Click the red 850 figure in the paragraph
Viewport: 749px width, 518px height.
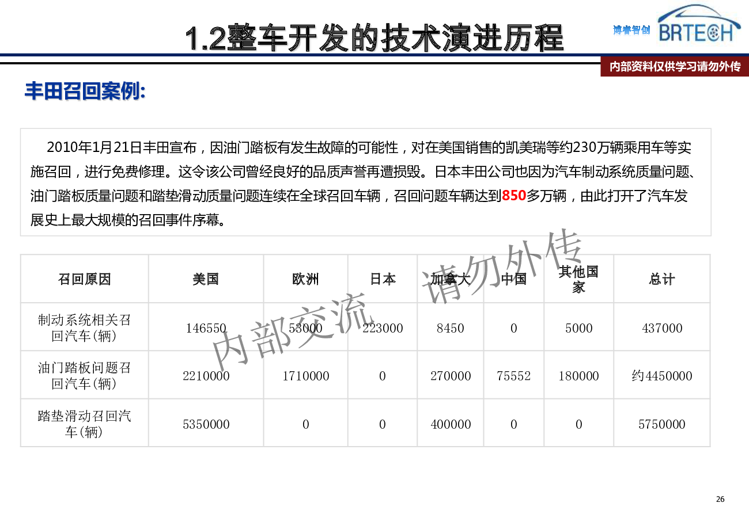pyautogui.click(x=514, y=196)
